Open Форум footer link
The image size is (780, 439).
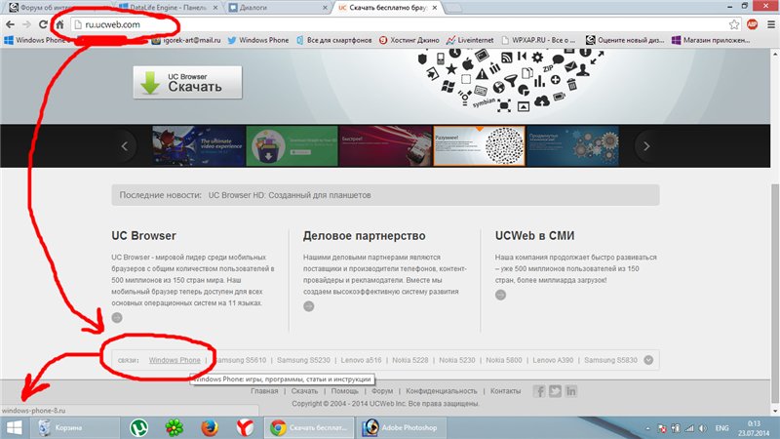pos(382,391)
